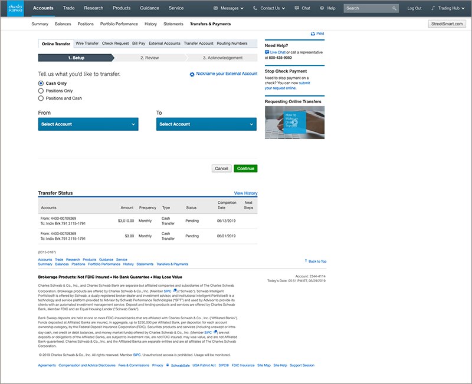Switch to the Routing Numbers tab
The width and height of the screenshot is (472, 384).
(232, 43)
